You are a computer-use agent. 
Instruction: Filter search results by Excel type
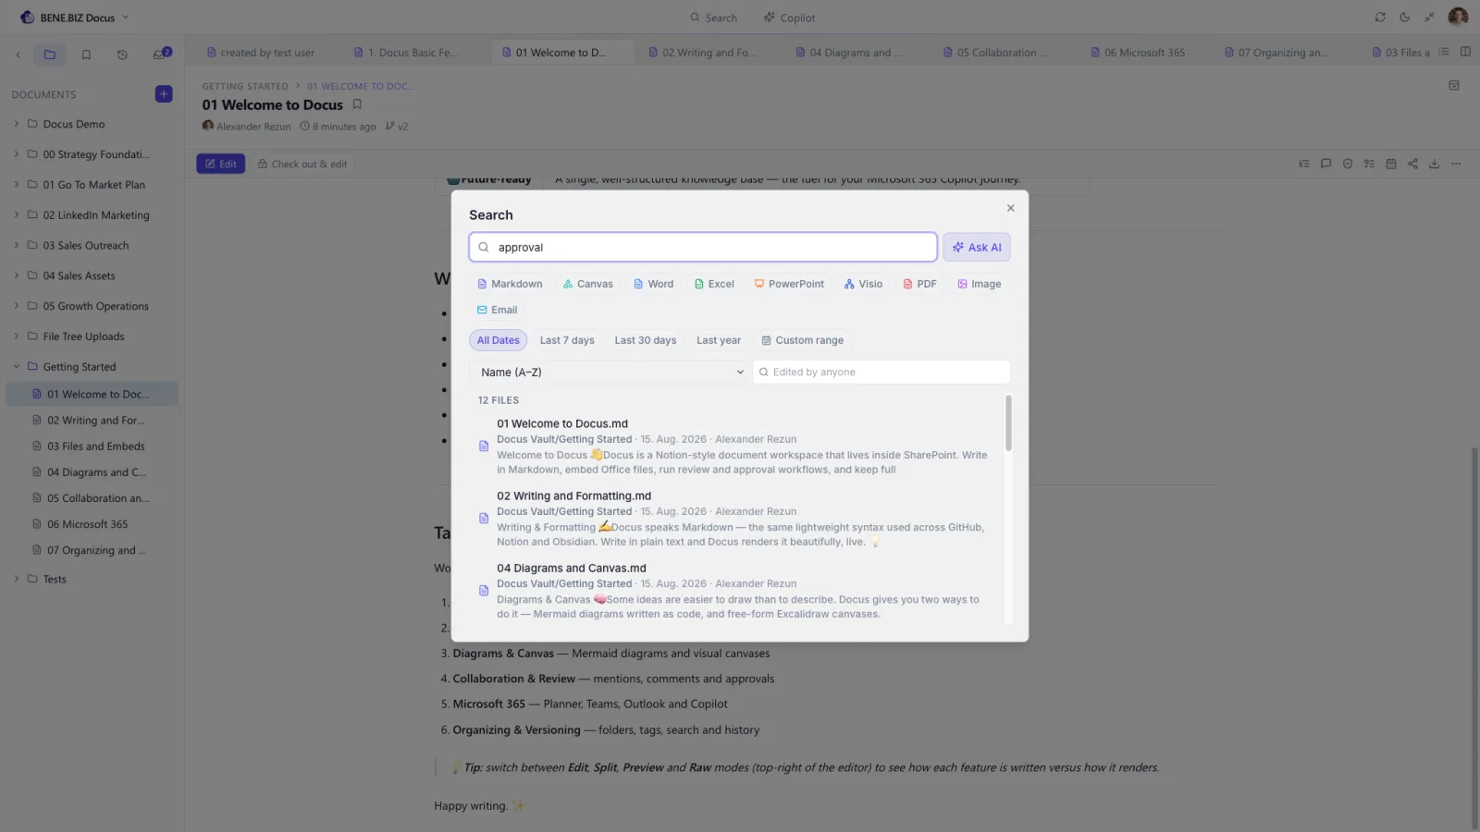[x=714, y=284]
